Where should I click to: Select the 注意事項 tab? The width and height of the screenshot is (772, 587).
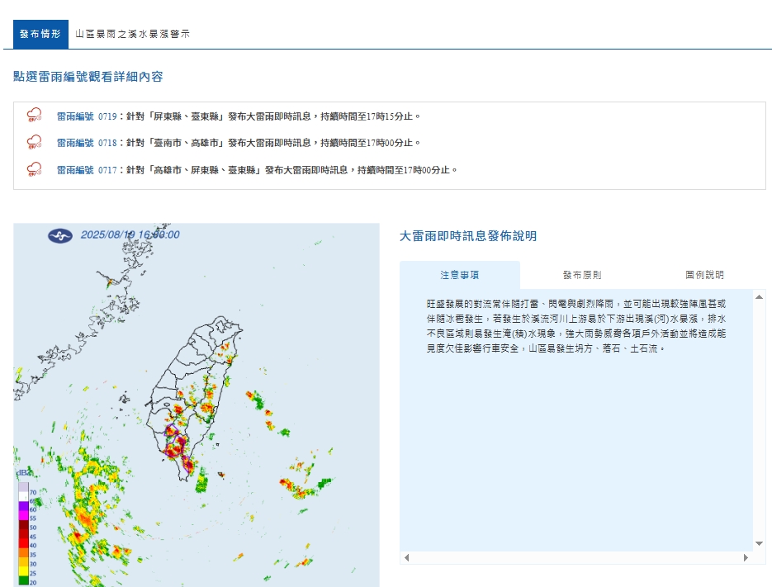pos(460,275)
